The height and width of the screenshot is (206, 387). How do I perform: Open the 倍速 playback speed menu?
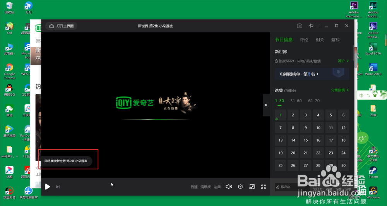194,187
